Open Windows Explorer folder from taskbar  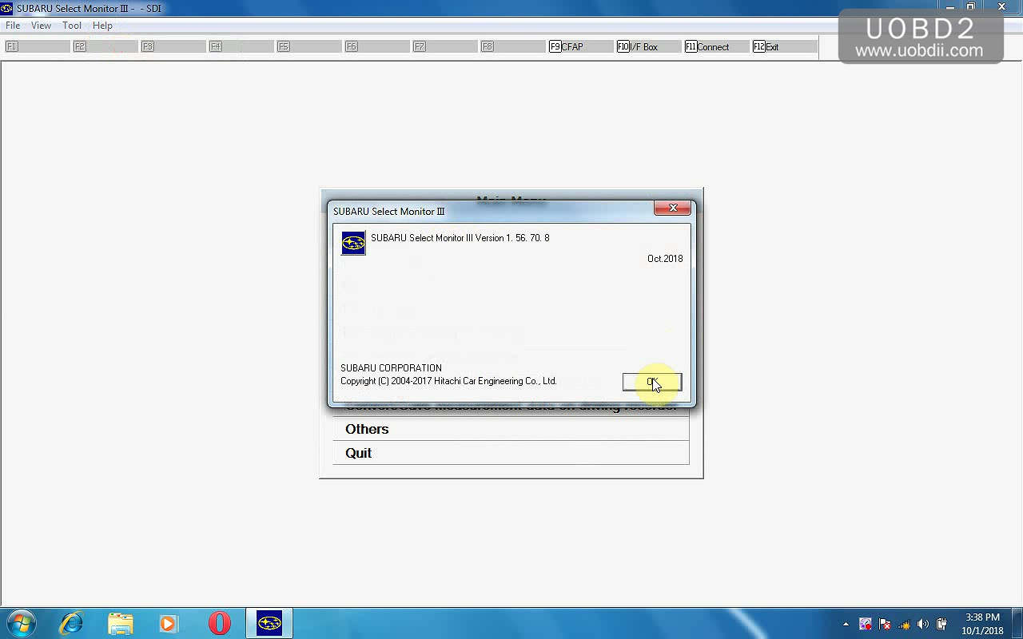pos(120,623)
